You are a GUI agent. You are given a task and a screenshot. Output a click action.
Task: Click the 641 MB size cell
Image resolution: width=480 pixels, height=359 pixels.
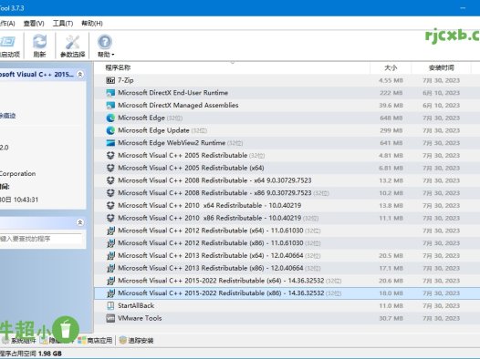(391, 143)
